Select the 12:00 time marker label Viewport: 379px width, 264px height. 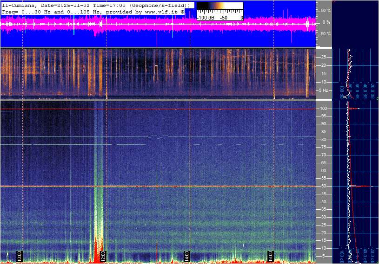(103, 256)
